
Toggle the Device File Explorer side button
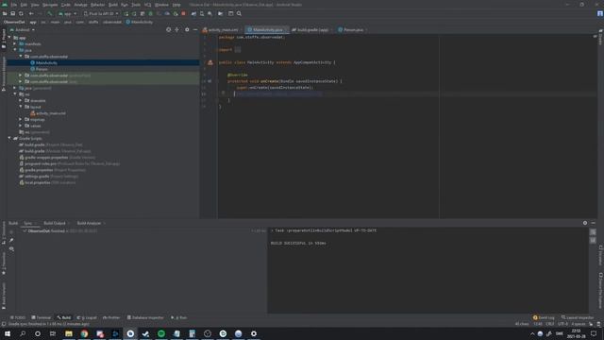600,290
